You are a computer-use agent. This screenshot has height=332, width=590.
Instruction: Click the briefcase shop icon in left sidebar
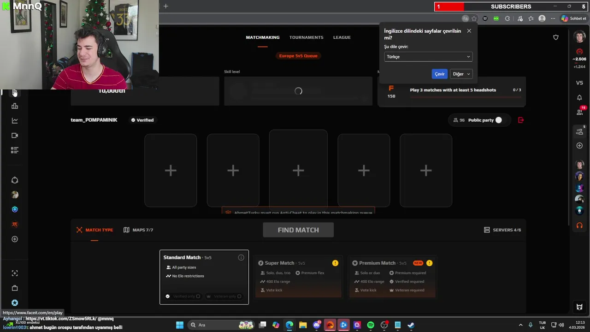[x=15, y=288]
